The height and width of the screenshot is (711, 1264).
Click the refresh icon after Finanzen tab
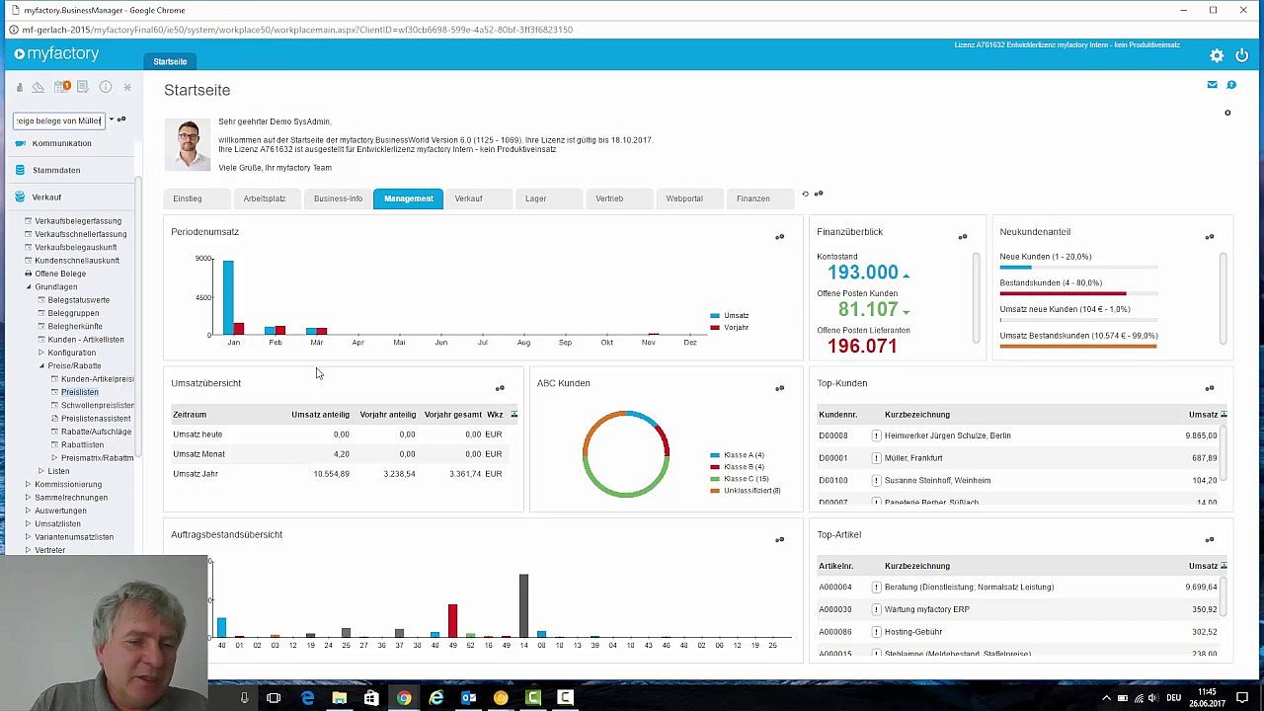[x=805, y=194]
